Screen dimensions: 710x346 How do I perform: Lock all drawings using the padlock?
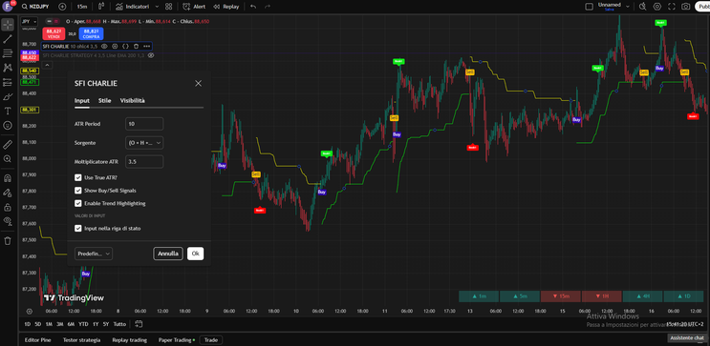[x=8, y=207]
